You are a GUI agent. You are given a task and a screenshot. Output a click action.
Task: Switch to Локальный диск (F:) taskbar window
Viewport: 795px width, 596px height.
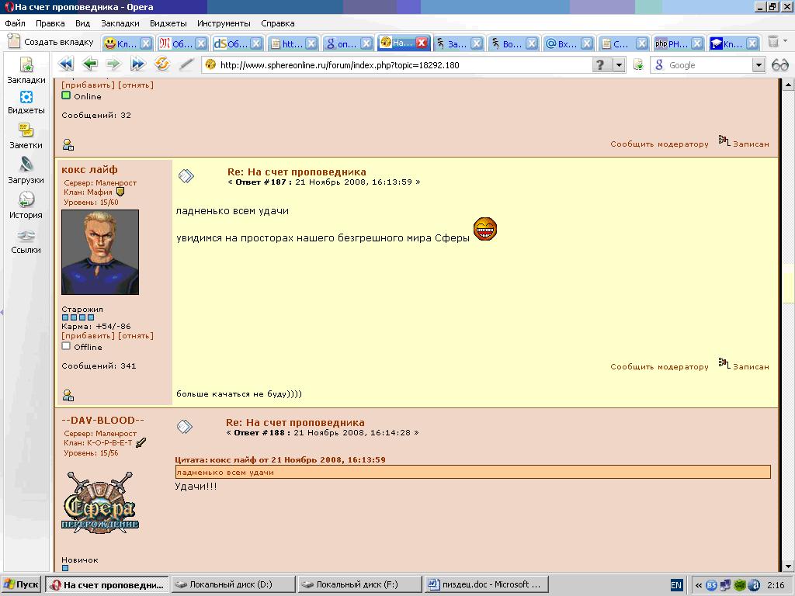pyautogui.click(x=359, y=585)
